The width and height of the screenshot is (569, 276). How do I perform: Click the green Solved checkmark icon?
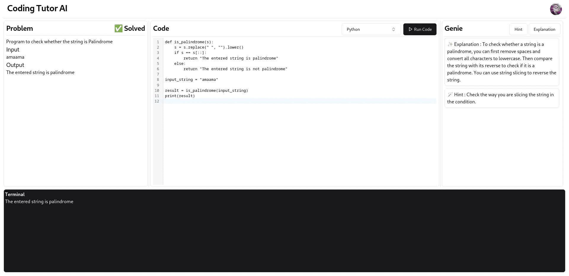point(119,28)
